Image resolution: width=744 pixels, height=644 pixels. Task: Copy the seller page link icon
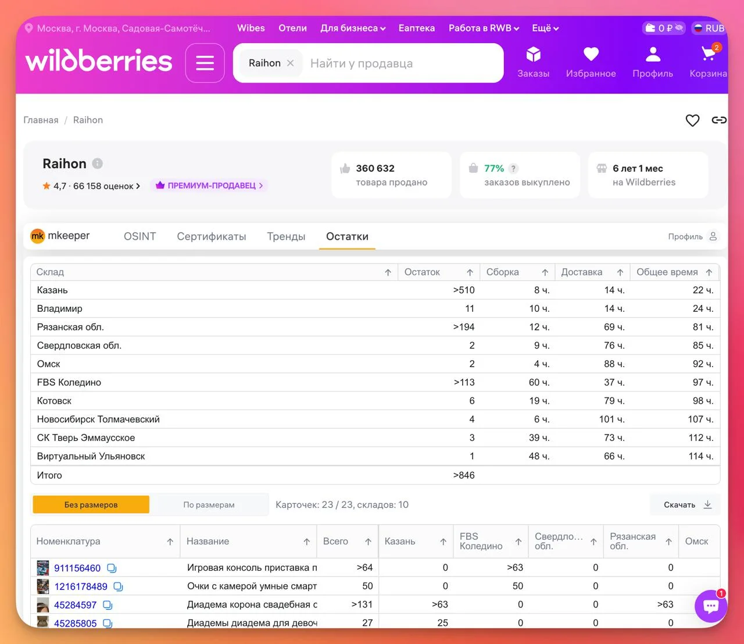719,120
